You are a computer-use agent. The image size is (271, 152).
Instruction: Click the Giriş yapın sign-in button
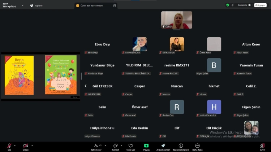coord(260,5)
